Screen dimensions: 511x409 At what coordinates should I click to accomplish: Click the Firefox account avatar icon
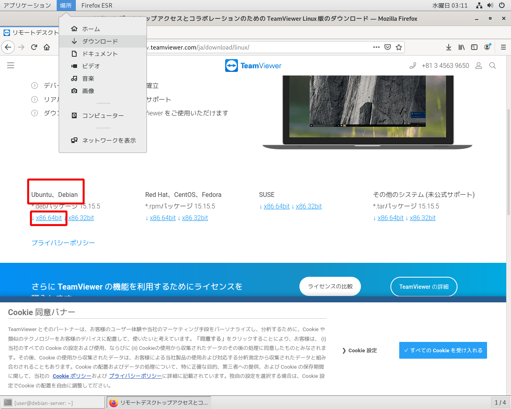point(487,47)
